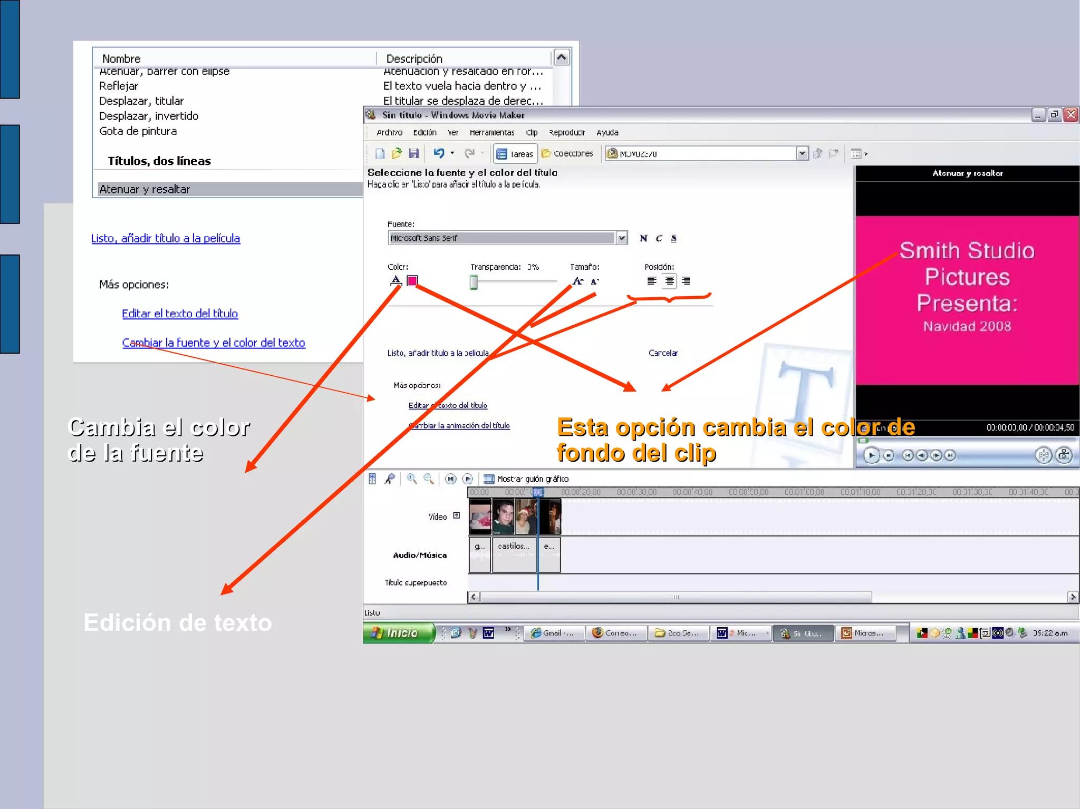
Task: Expand the Video track
Action: (x=457, y=515)
